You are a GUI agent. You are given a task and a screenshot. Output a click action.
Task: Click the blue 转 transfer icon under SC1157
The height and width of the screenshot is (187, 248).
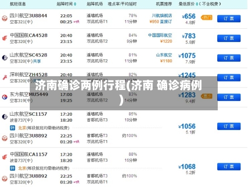coord(12,128)
